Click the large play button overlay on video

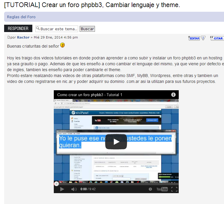pos(116,142)
